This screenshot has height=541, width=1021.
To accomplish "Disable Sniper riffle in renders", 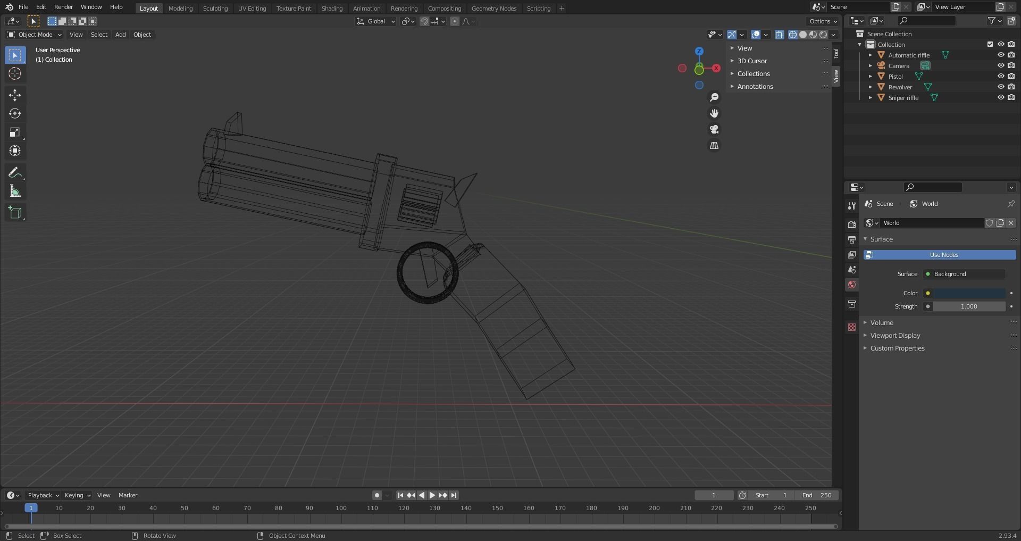I will 1011,97.
